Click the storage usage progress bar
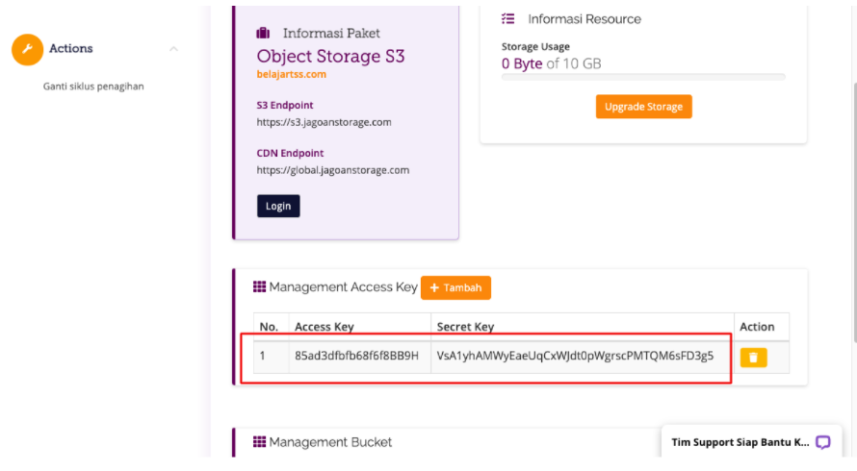This screenshot has width=857, height=471. tap(643, 77)
